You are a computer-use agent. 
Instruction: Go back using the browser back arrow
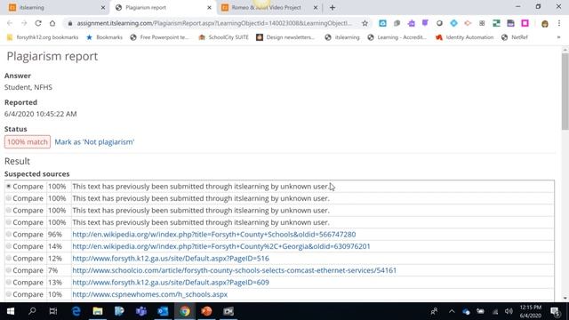click(10, 23)
